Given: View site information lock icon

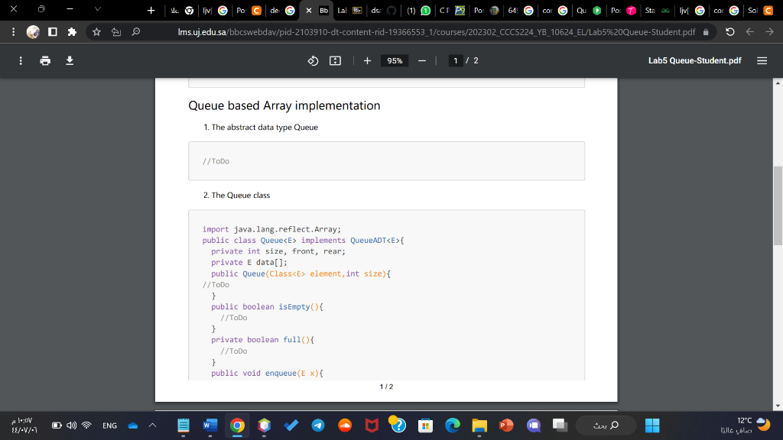Looking at the screenshot, I should (706, 32).
